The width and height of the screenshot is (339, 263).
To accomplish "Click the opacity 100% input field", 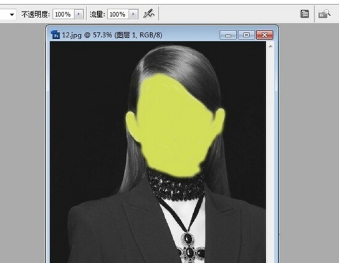I will pos(64,14).
